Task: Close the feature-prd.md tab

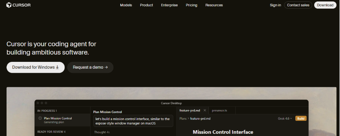Action: pos(205,110)
